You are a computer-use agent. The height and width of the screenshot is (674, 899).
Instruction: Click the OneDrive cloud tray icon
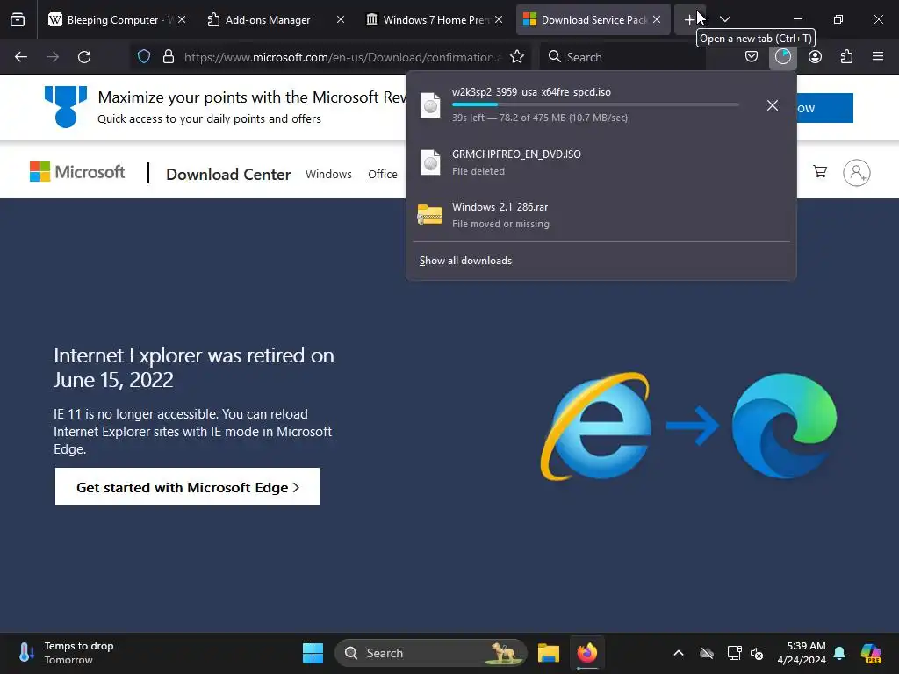click(707, 653)
